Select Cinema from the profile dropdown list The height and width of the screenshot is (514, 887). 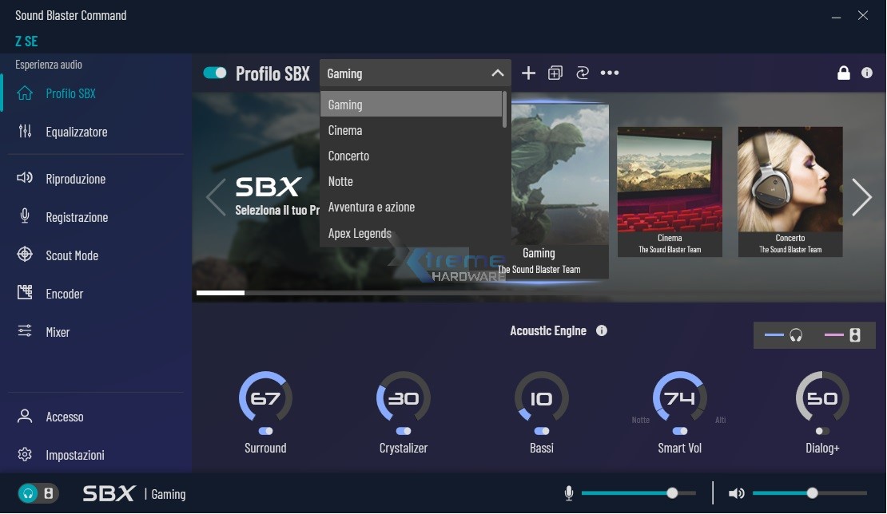(x=345, y=130)
